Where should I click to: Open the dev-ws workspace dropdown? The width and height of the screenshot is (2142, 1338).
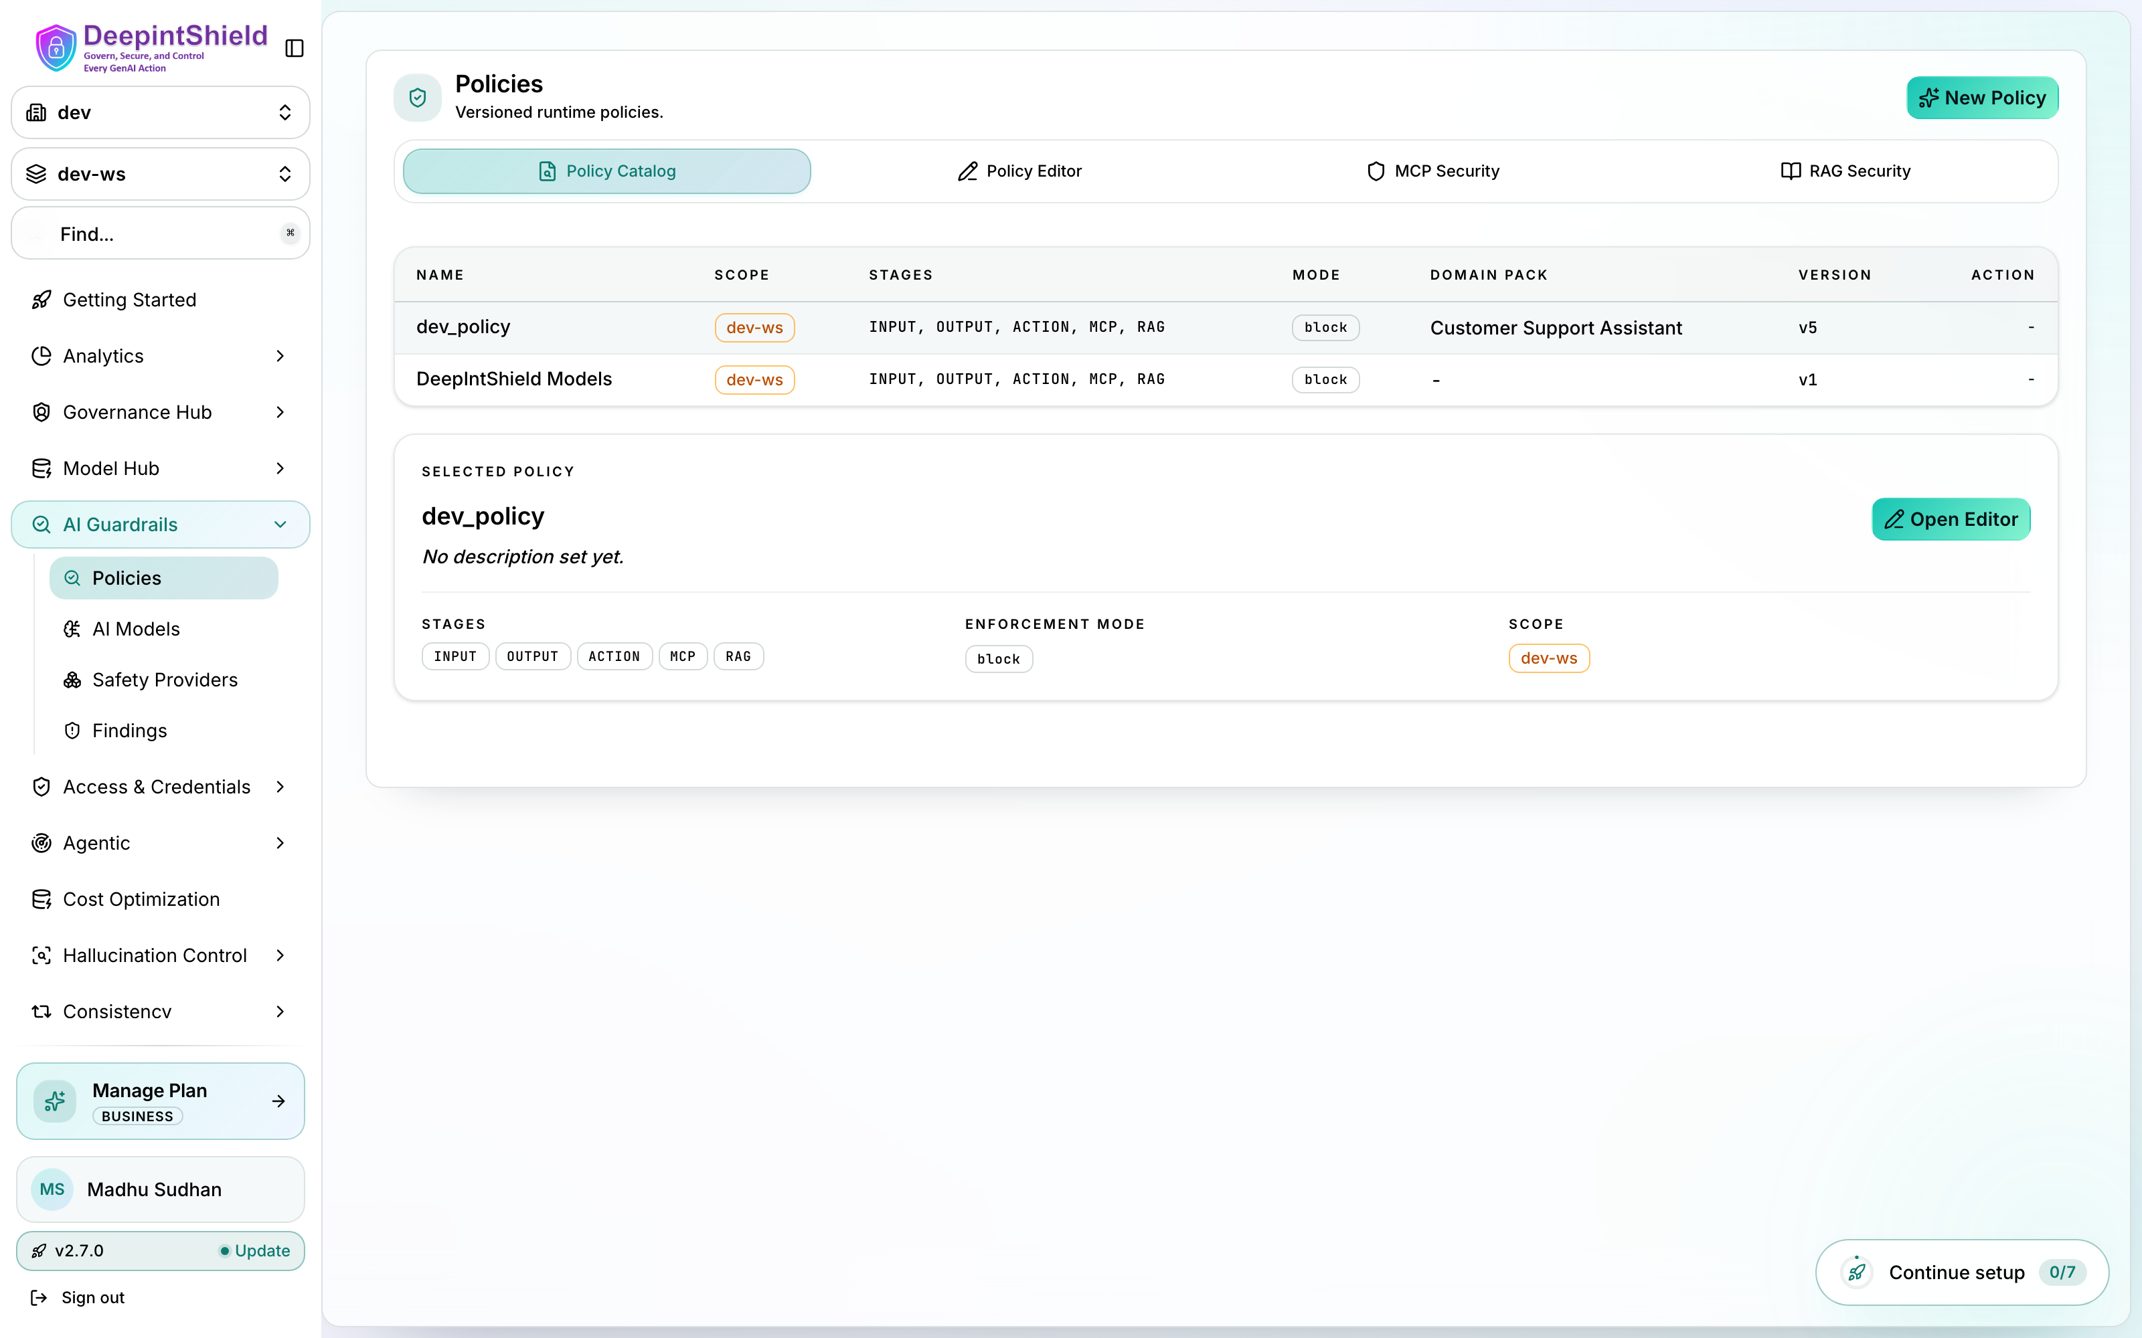click(160, 173)
